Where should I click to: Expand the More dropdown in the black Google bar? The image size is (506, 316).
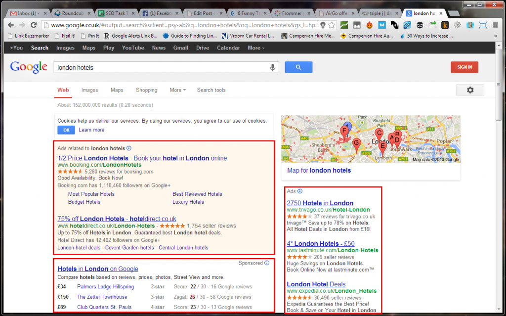256,48
